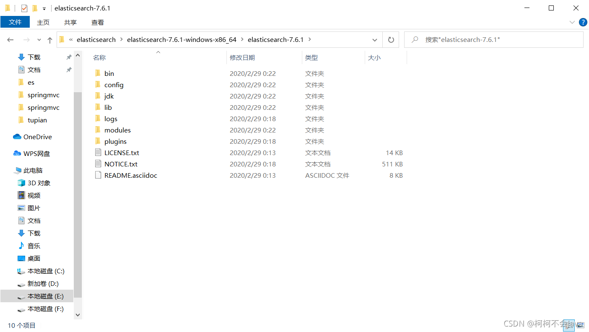This screenshot has height=332, width=589.
Task: Click the 3D 对象 cube icon
Action: [21, 183]
